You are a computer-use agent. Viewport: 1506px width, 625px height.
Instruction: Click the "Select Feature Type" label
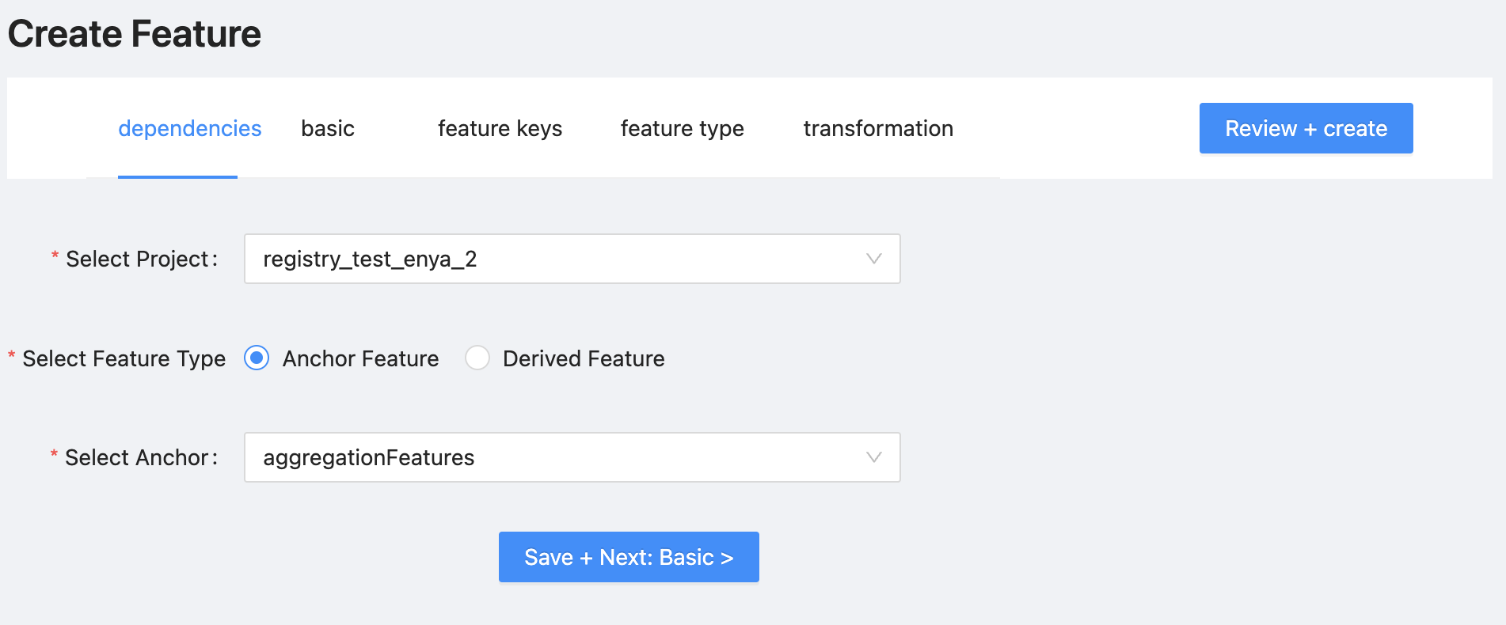pos(124,359)
